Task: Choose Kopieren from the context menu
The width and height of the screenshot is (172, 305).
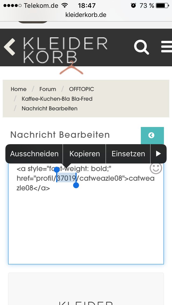Action: [x=84, y=154]
